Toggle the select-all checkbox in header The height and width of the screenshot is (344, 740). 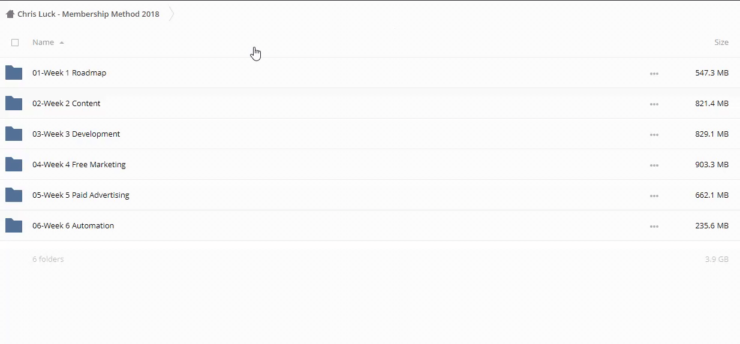[x=15, y=43]
